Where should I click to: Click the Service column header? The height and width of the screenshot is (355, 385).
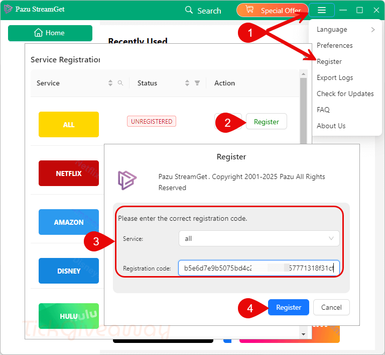48,83
